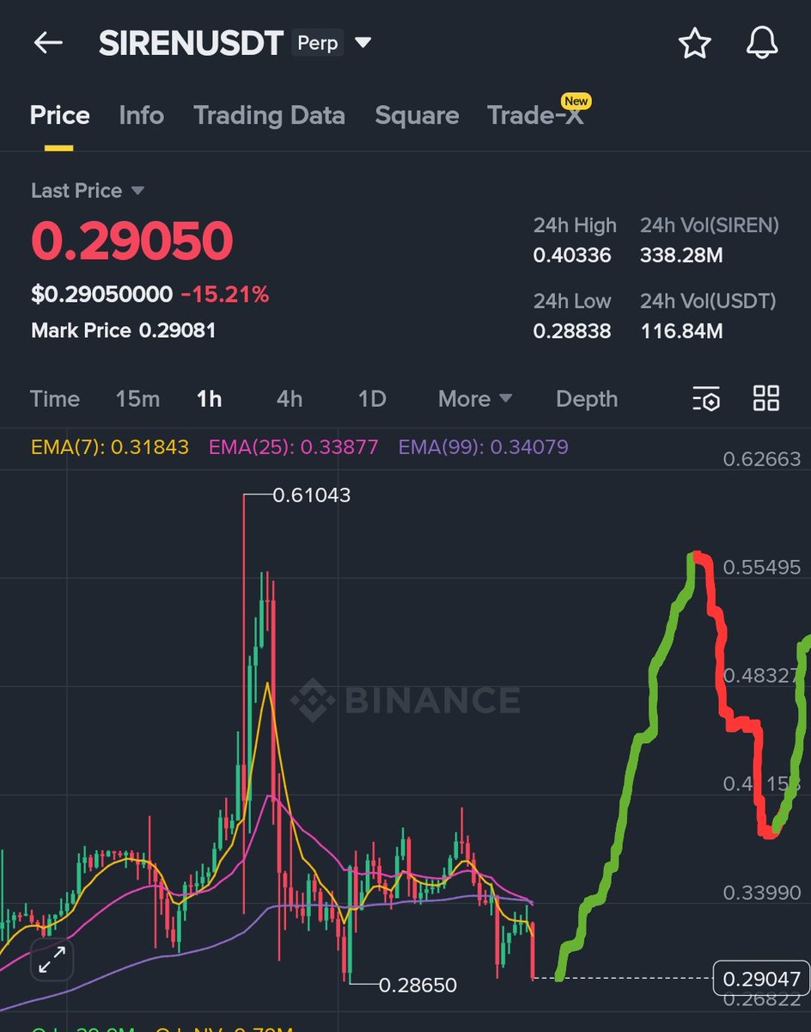Open the Last Price display dropdown
The height and width of the screenshot is (1032, 811).
[x=88, y=190]
